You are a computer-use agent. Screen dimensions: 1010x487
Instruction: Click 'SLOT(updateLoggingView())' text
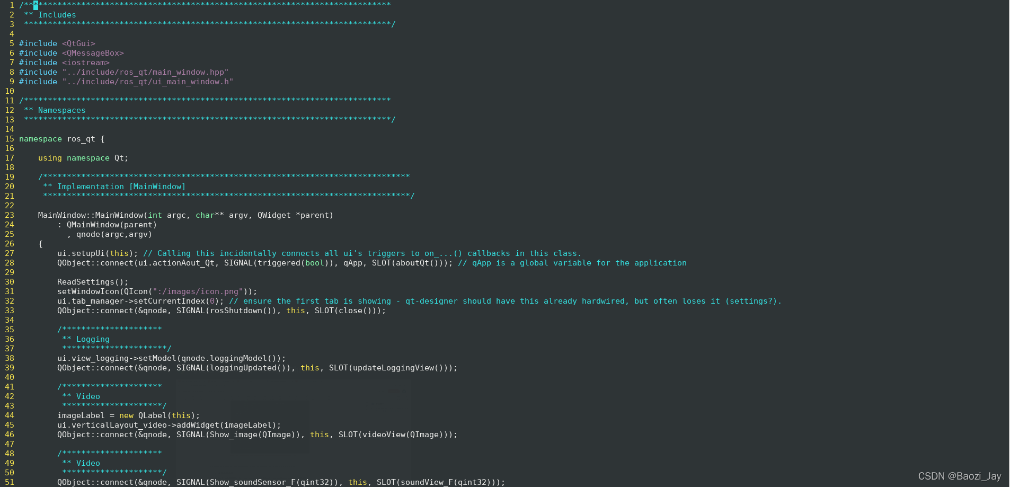point(391,368)
